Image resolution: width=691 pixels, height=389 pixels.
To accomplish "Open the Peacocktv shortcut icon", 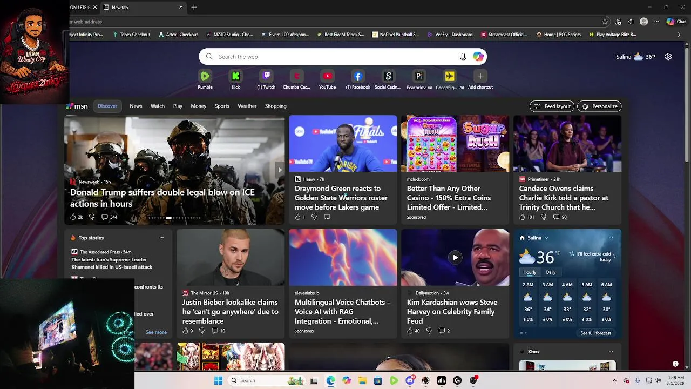I will [x=419, y=76].
